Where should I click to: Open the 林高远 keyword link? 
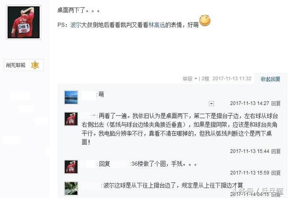click(157, 25)
